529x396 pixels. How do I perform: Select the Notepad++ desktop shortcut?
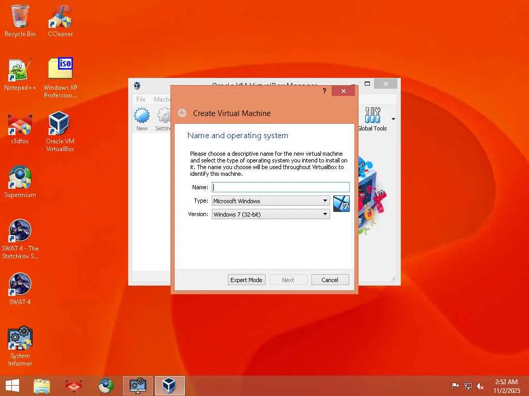coord(20,74)
